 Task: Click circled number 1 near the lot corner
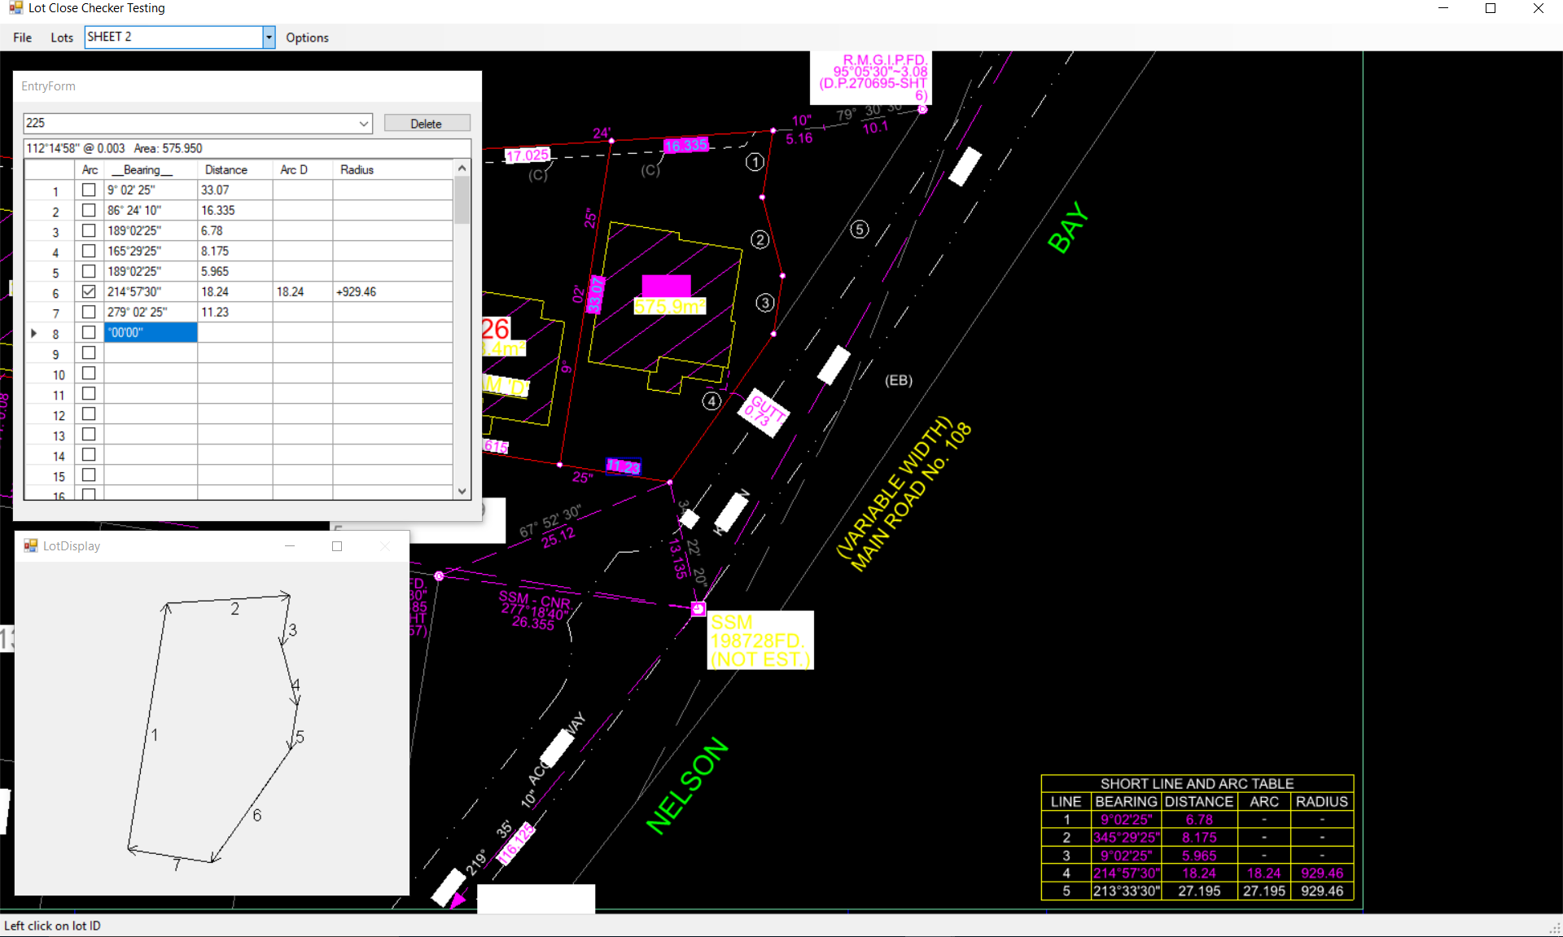pyautogui.click(x=755, y=162)
